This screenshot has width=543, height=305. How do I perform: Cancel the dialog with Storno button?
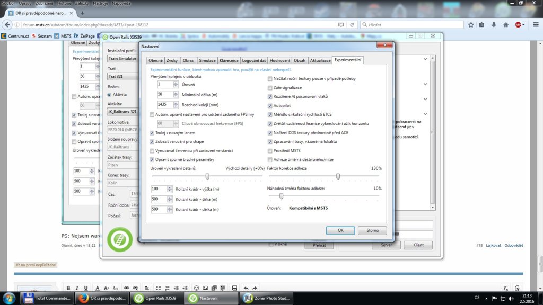coord(372,230)
